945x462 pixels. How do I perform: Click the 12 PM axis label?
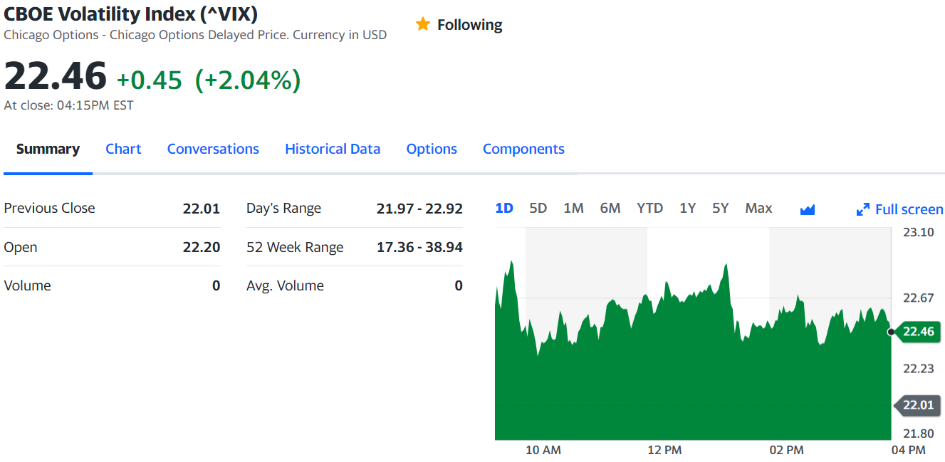tap(664, 450)
